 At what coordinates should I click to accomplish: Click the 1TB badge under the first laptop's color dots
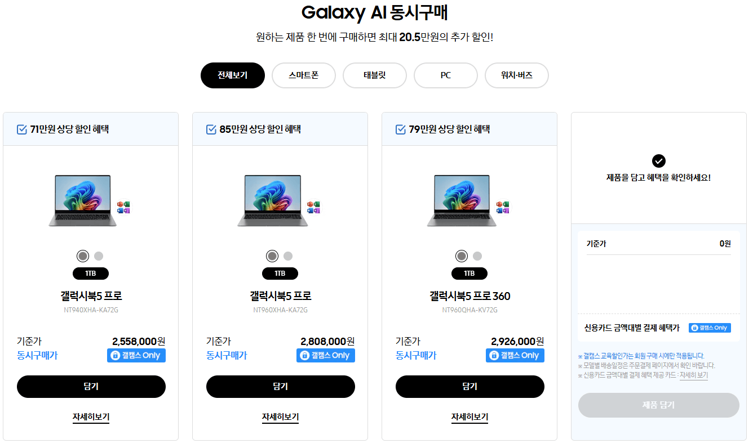click(91, 274)
